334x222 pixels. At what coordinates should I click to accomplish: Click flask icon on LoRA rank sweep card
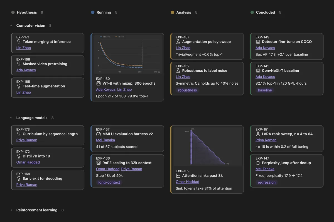pos(258,134)
